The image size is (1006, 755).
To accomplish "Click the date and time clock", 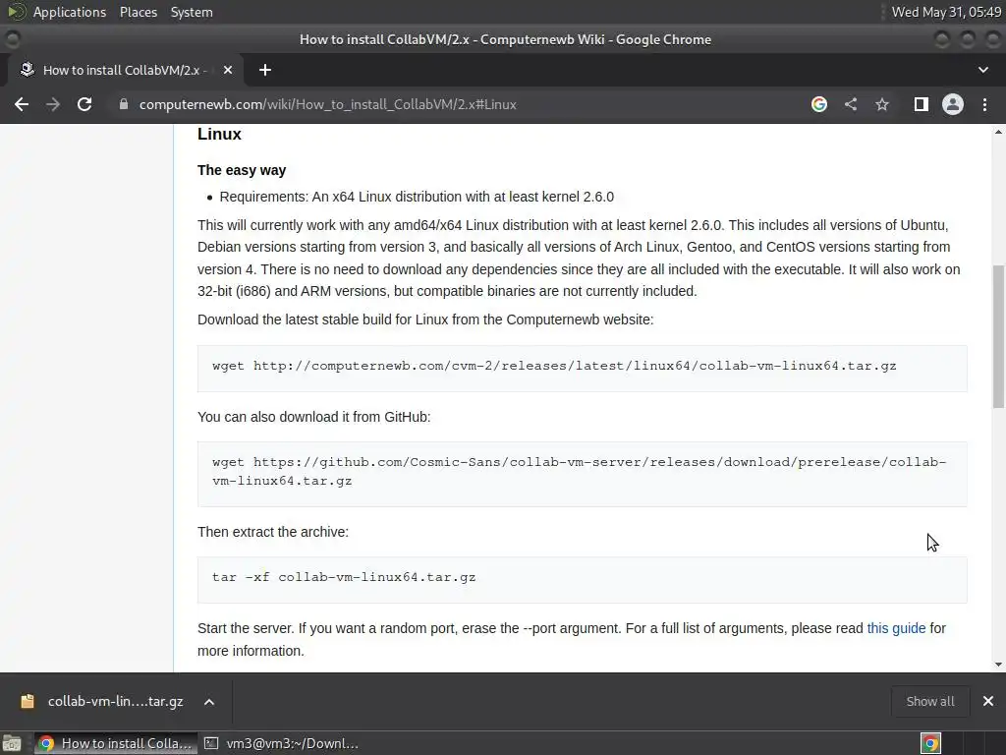I will point(946,12).
